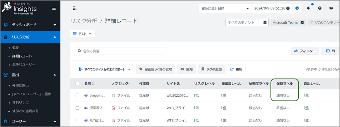Click info icon beside 2024/8/9 timestamp
The width and height of the screenshot is (340, 127).
(288, 8)
